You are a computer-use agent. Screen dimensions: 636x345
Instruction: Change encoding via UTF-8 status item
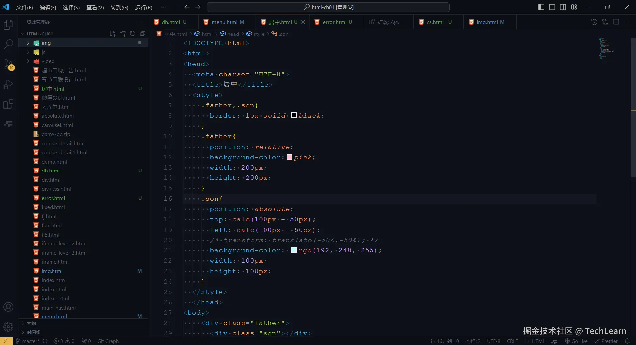click(494, 341)
